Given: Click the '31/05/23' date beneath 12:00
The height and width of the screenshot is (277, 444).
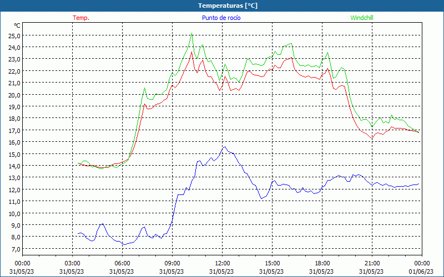Looking at the screenshot, I should click(221, 271).
